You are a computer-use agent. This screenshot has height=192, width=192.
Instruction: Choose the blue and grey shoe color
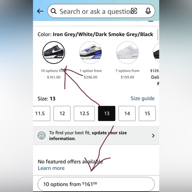click(x=90, y=53)
